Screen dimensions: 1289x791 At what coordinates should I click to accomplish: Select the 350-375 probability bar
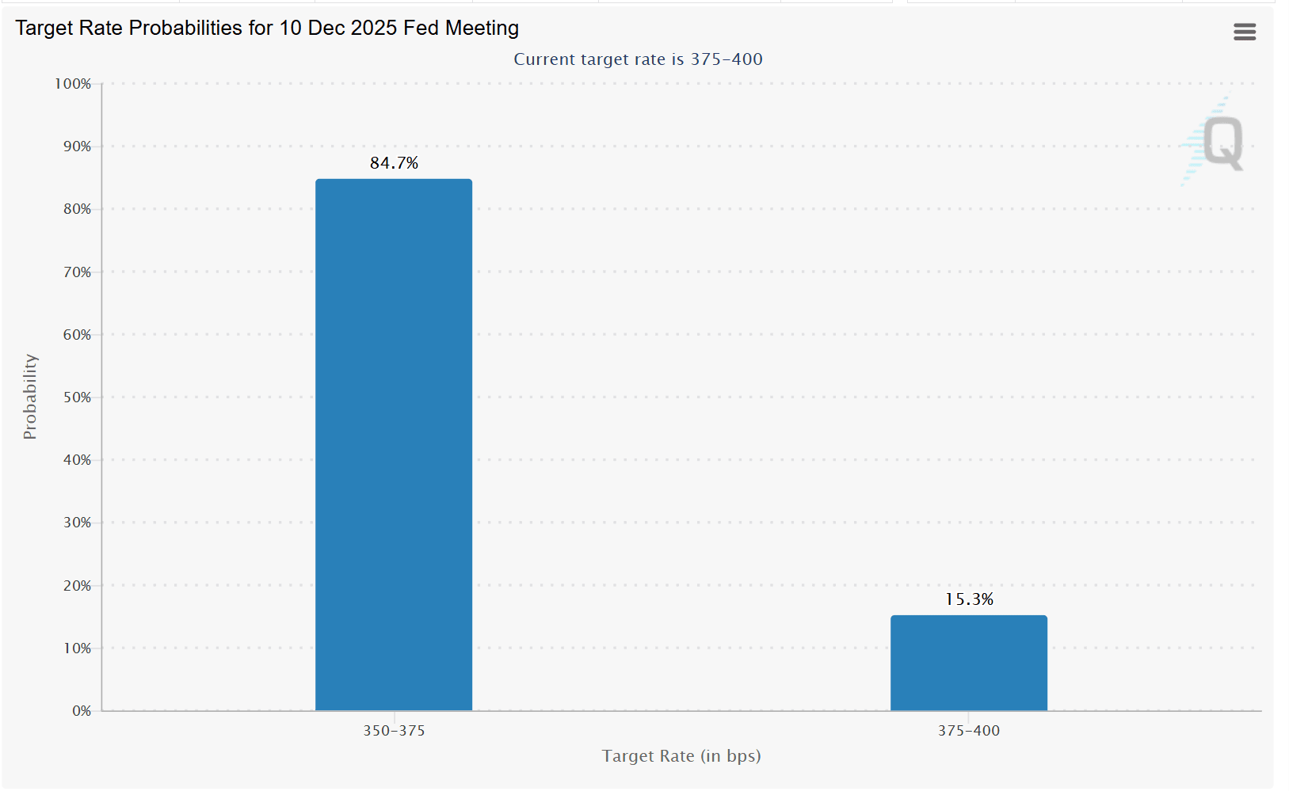click(394, 443)
